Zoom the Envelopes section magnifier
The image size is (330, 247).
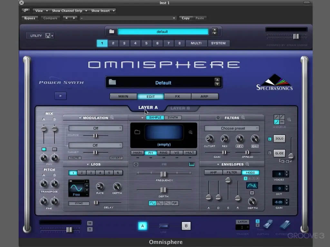pyautogui.click(x=247, y=164)
